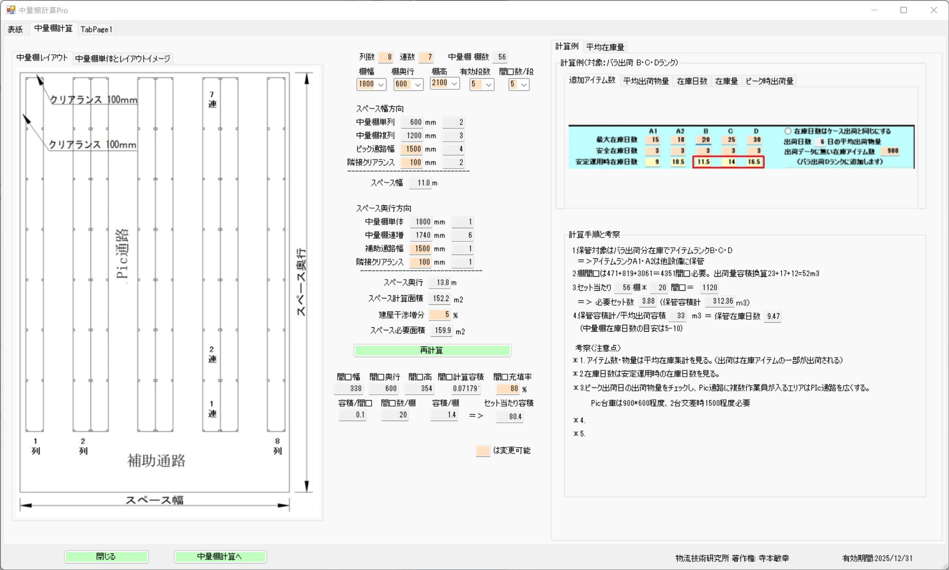Select the 平均出荷物量 tab

pyautogui.click(x=646, y=81)
